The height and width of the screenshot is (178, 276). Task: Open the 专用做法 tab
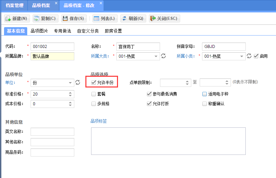[x=63, y=31]
